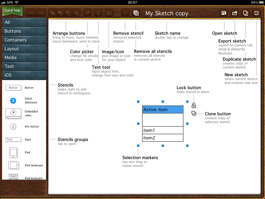Click the Open sketch folder icon

click(224, 13)
